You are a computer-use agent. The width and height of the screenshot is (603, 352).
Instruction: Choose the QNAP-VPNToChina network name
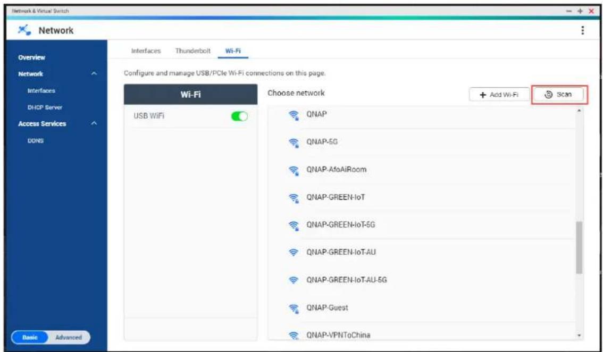point(338,335)
